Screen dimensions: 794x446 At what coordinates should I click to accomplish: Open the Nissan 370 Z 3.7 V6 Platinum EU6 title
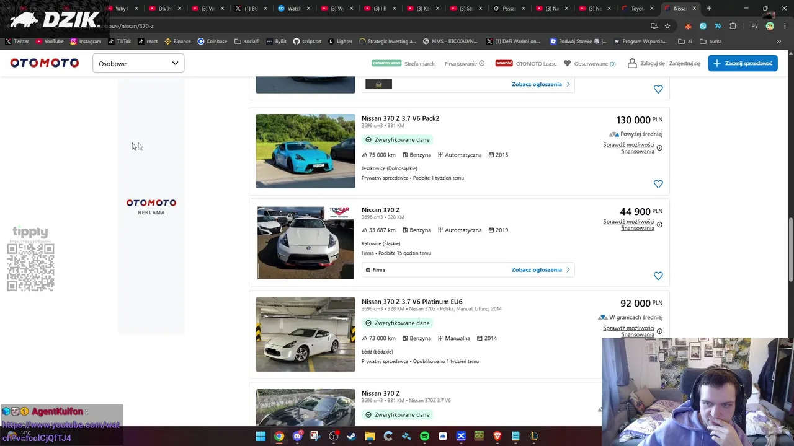[x=412, y=302]
